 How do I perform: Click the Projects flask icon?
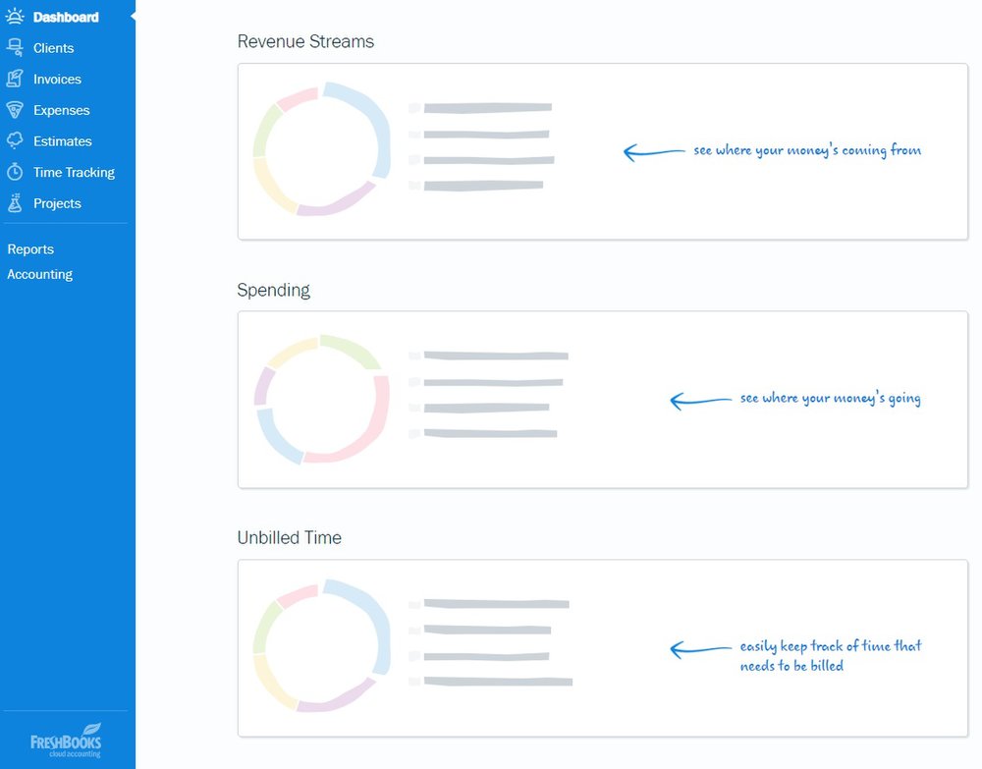click(x=15, y=203)
